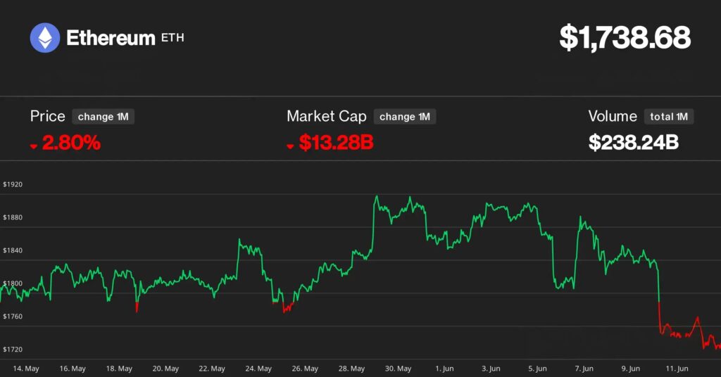Screen dimensions: 721x377
Task: Click the 14. May date label
Action: [x=27, y=369]
